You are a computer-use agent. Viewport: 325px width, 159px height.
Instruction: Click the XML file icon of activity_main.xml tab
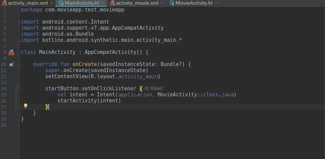click(4, 3)
